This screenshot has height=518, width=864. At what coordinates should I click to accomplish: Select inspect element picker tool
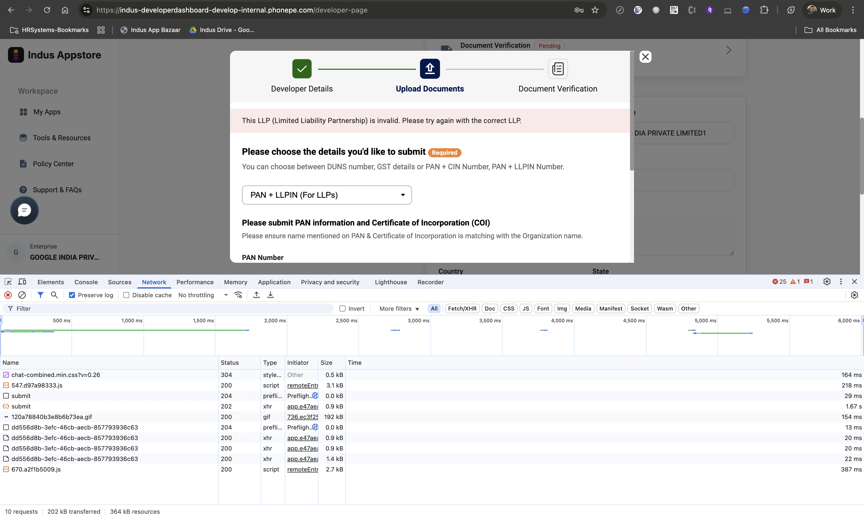coord(8,282)
